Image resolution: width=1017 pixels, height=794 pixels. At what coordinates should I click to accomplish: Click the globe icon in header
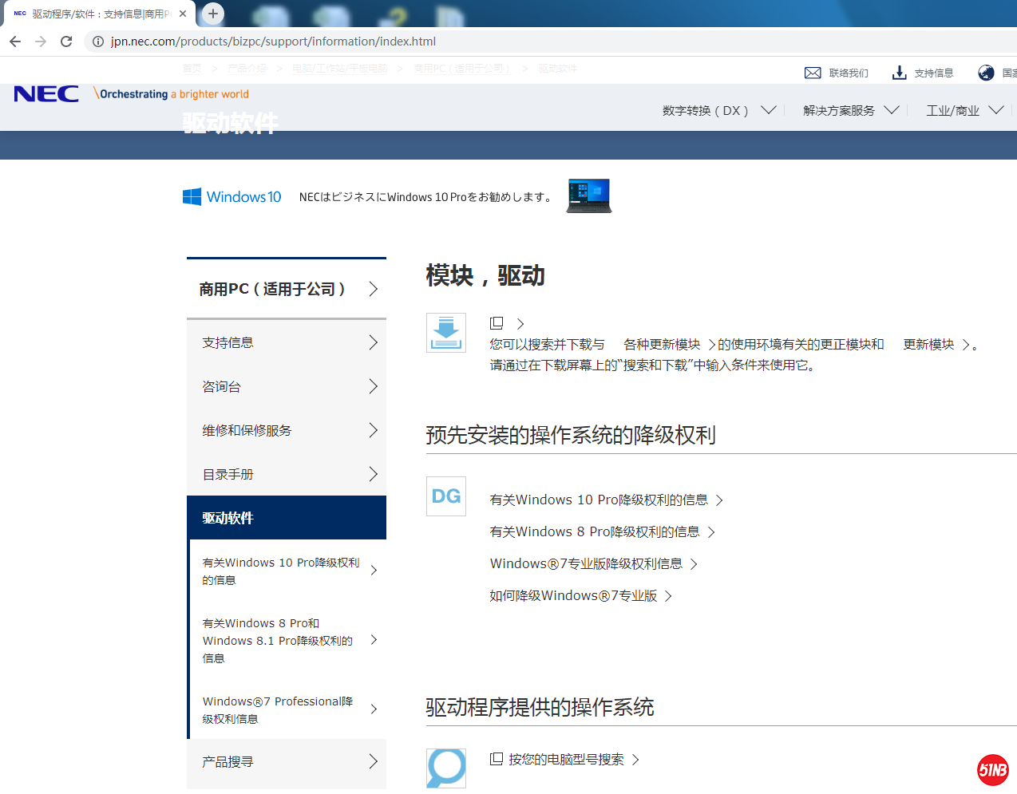point(986,73)
